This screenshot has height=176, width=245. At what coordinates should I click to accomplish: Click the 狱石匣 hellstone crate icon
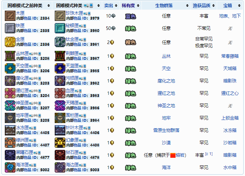coord(60,155)
